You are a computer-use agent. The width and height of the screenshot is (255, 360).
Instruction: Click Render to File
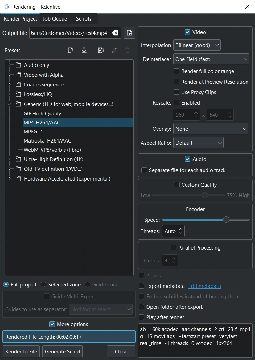[21, 351]
